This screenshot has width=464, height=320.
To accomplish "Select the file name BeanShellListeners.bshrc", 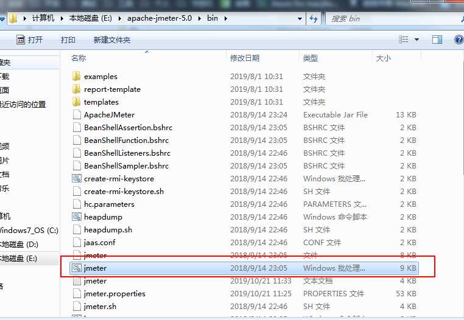I will 127,153.
